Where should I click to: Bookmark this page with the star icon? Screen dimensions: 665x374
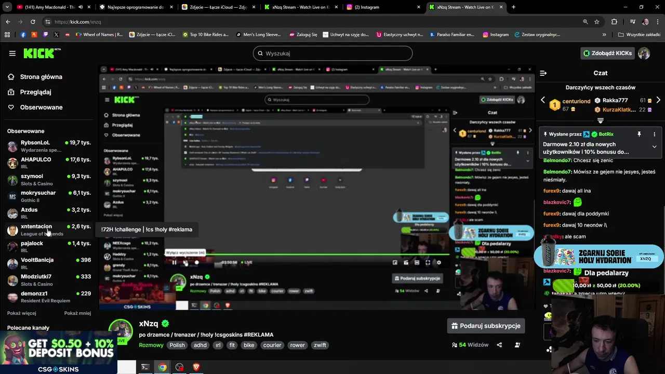pyautogui.click(x=597, y=22)
